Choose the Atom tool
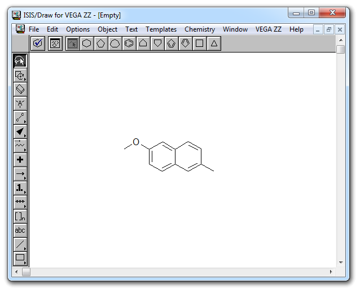Screen dimensions: 360x292 [x=20, y=103]
